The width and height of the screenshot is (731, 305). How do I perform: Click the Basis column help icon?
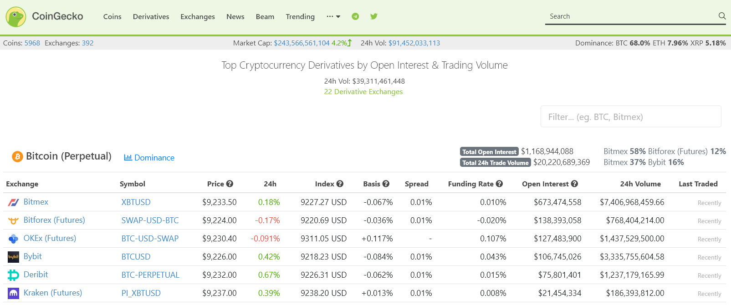click(386, 184)
